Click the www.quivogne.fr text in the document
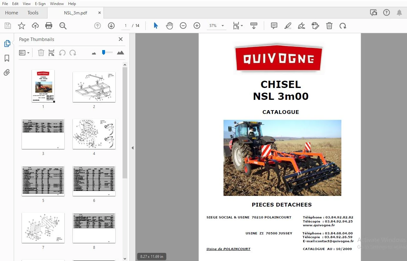407x261 pixels. tap(319, 225)
